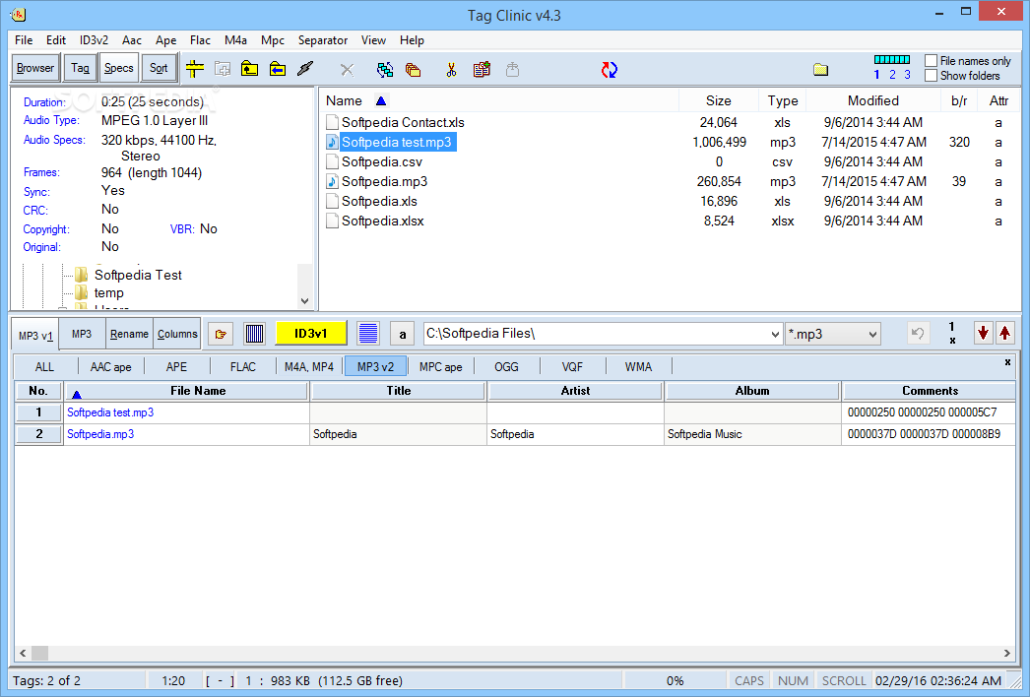This screenshot has height=697, width=1030.
Task: Click the horizontal scrollbar right arrow
Action: click(x=1007, y=653)
